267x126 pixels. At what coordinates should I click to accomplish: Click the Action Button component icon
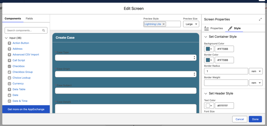(9, 43)
